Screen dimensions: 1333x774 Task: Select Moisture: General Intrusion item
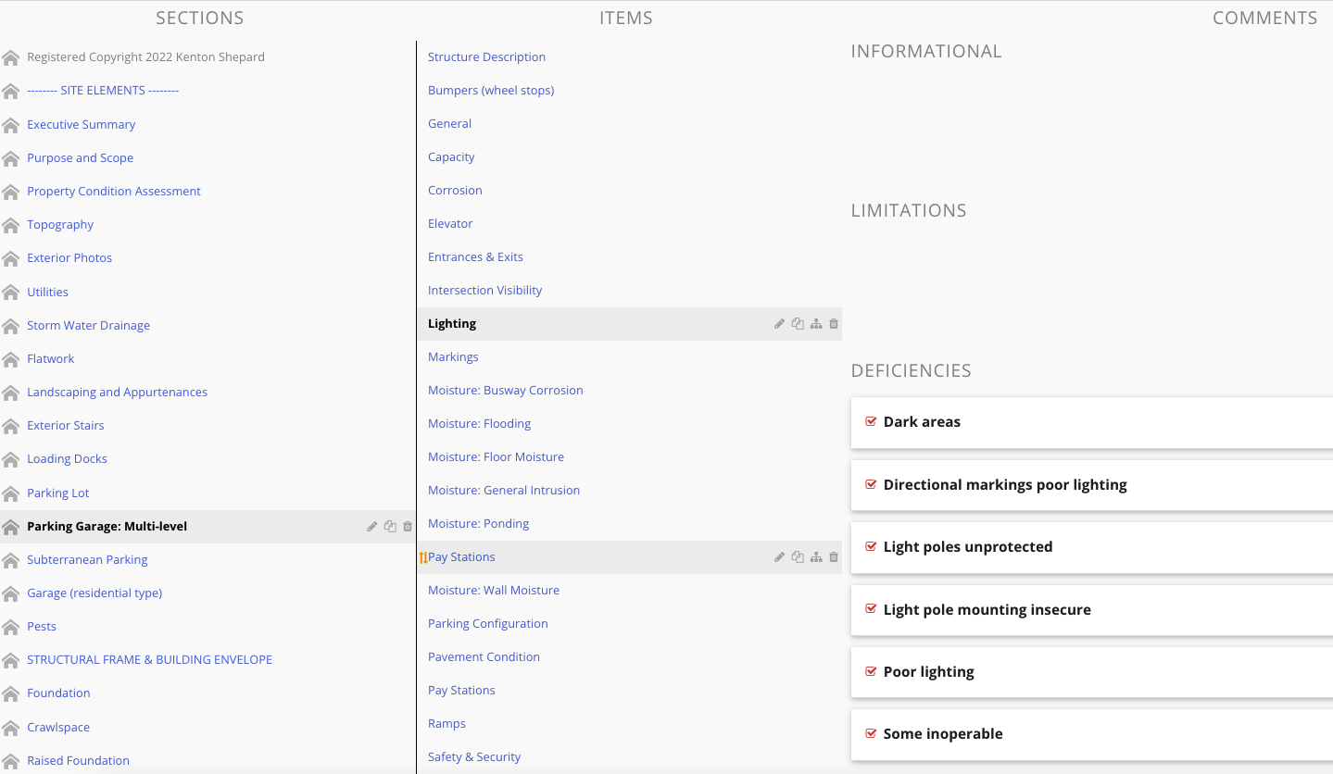point(504,491)
